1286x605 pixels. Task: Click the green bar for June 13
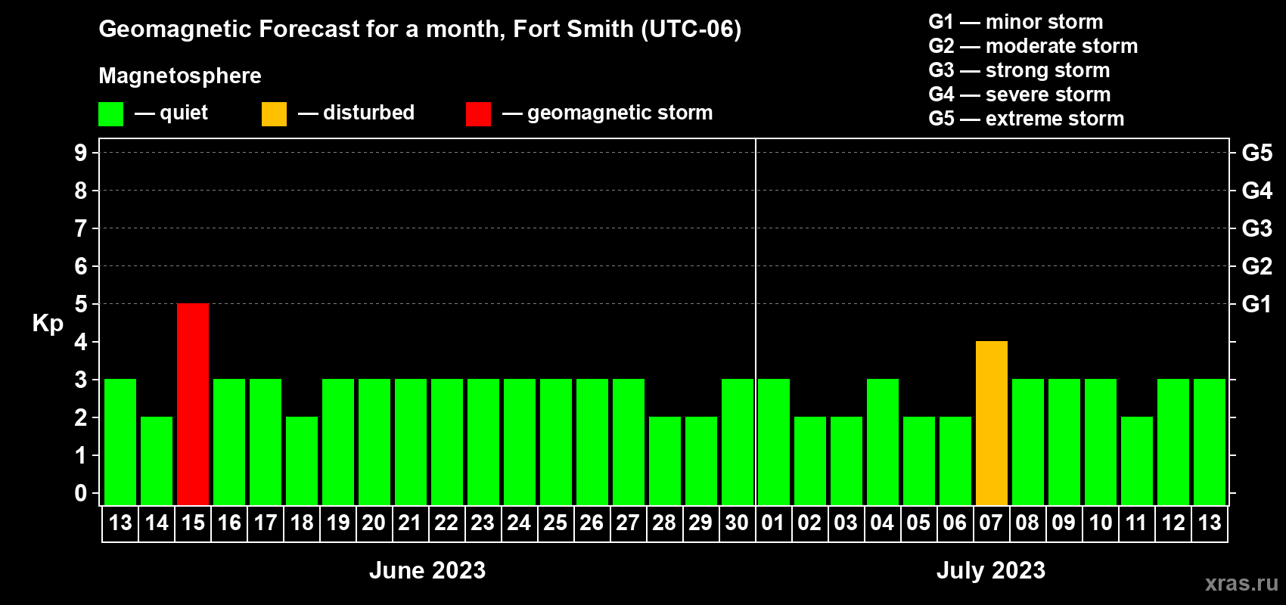point(120,442)
